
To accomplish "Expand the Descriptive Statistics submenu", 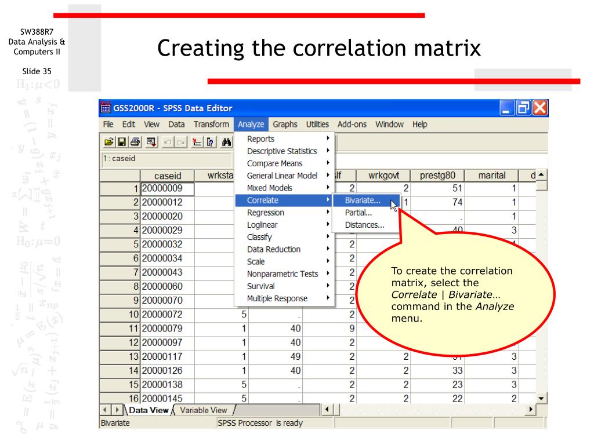I will (284, 151).
